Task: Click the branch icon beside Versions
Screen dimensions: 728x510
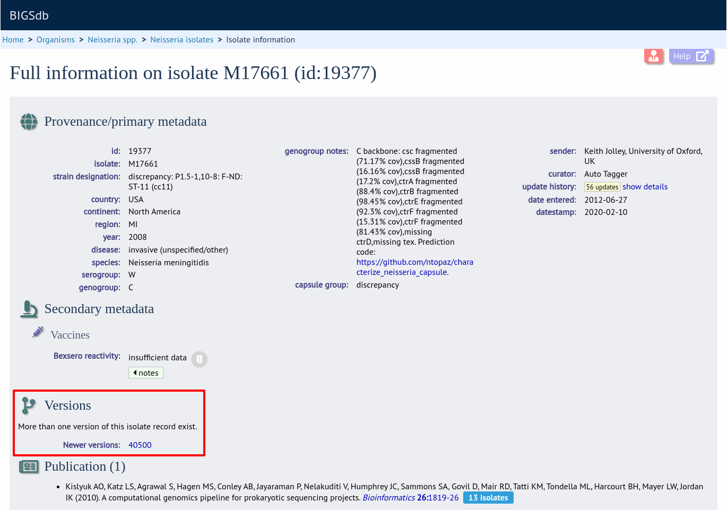Action: [29, 405]
